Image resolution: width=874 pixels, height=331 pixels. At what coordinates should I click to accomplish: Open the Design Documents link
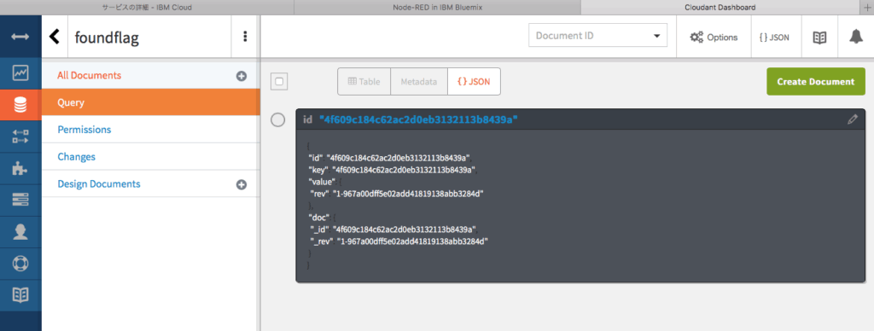coord(99,184)
